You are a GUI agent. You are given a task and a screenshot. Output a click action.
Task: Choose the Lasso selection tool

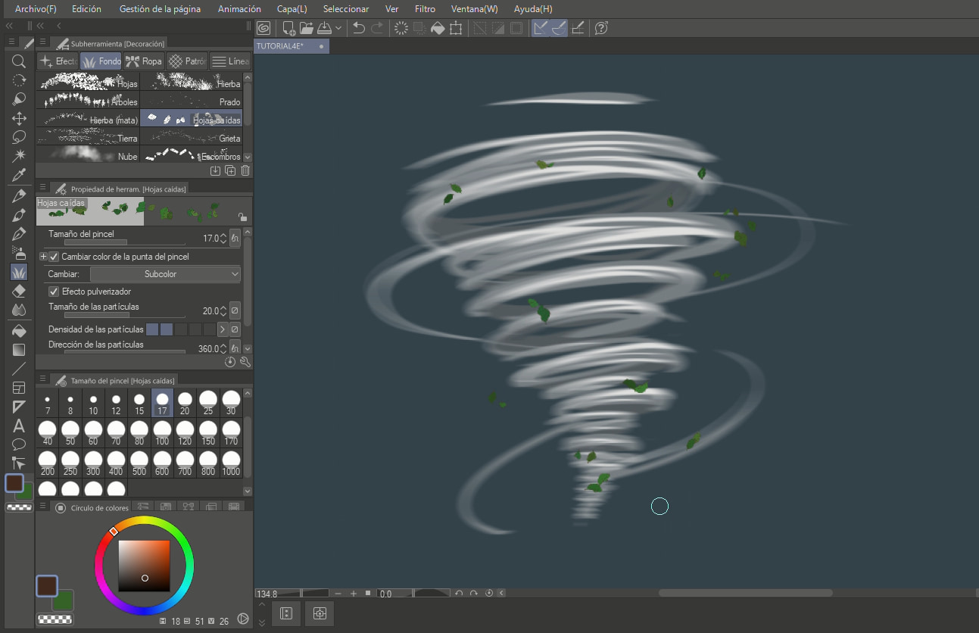[x=19, y=137]
